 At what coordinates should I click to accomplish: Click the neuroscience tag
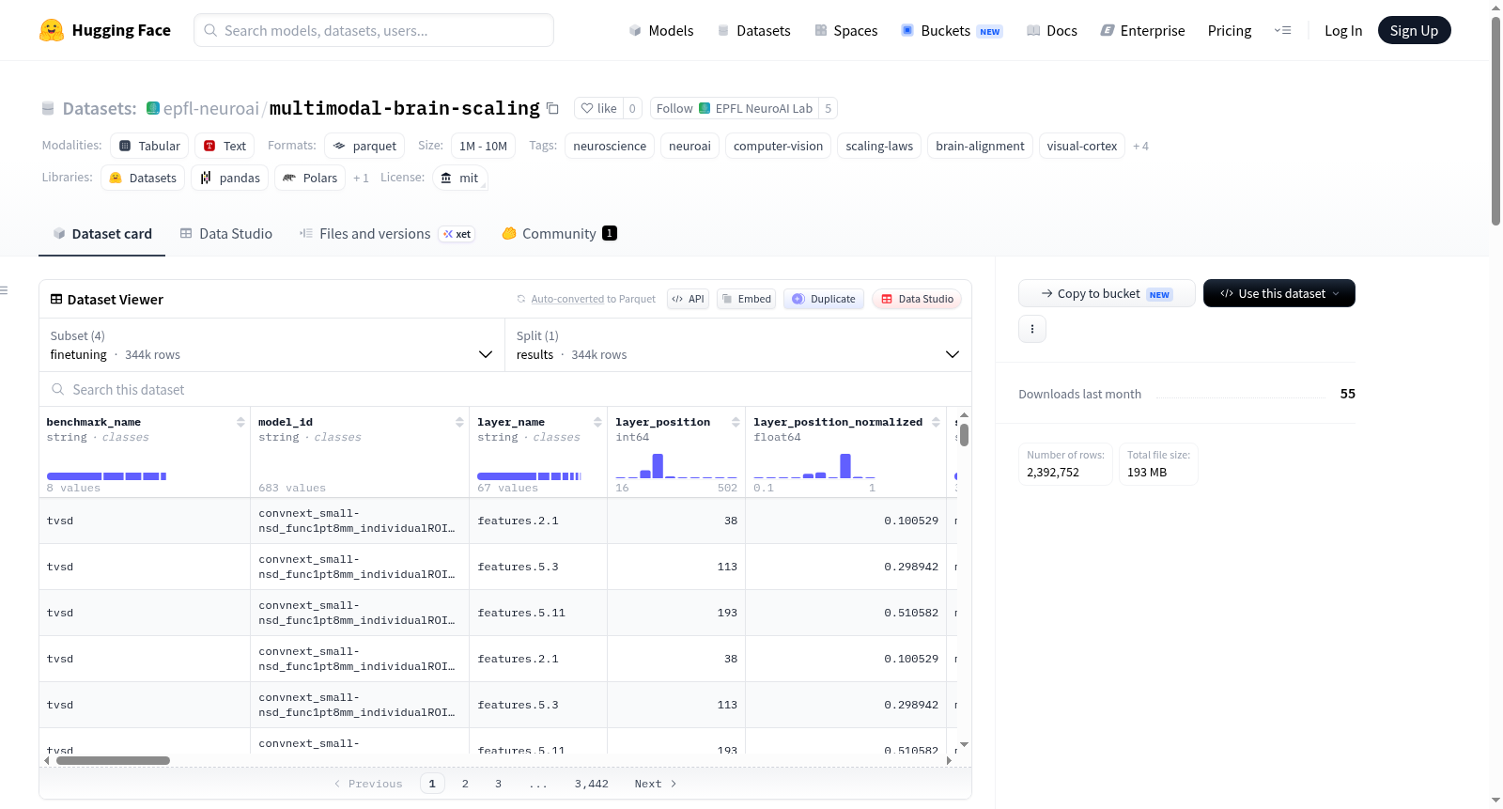[610, 146]
